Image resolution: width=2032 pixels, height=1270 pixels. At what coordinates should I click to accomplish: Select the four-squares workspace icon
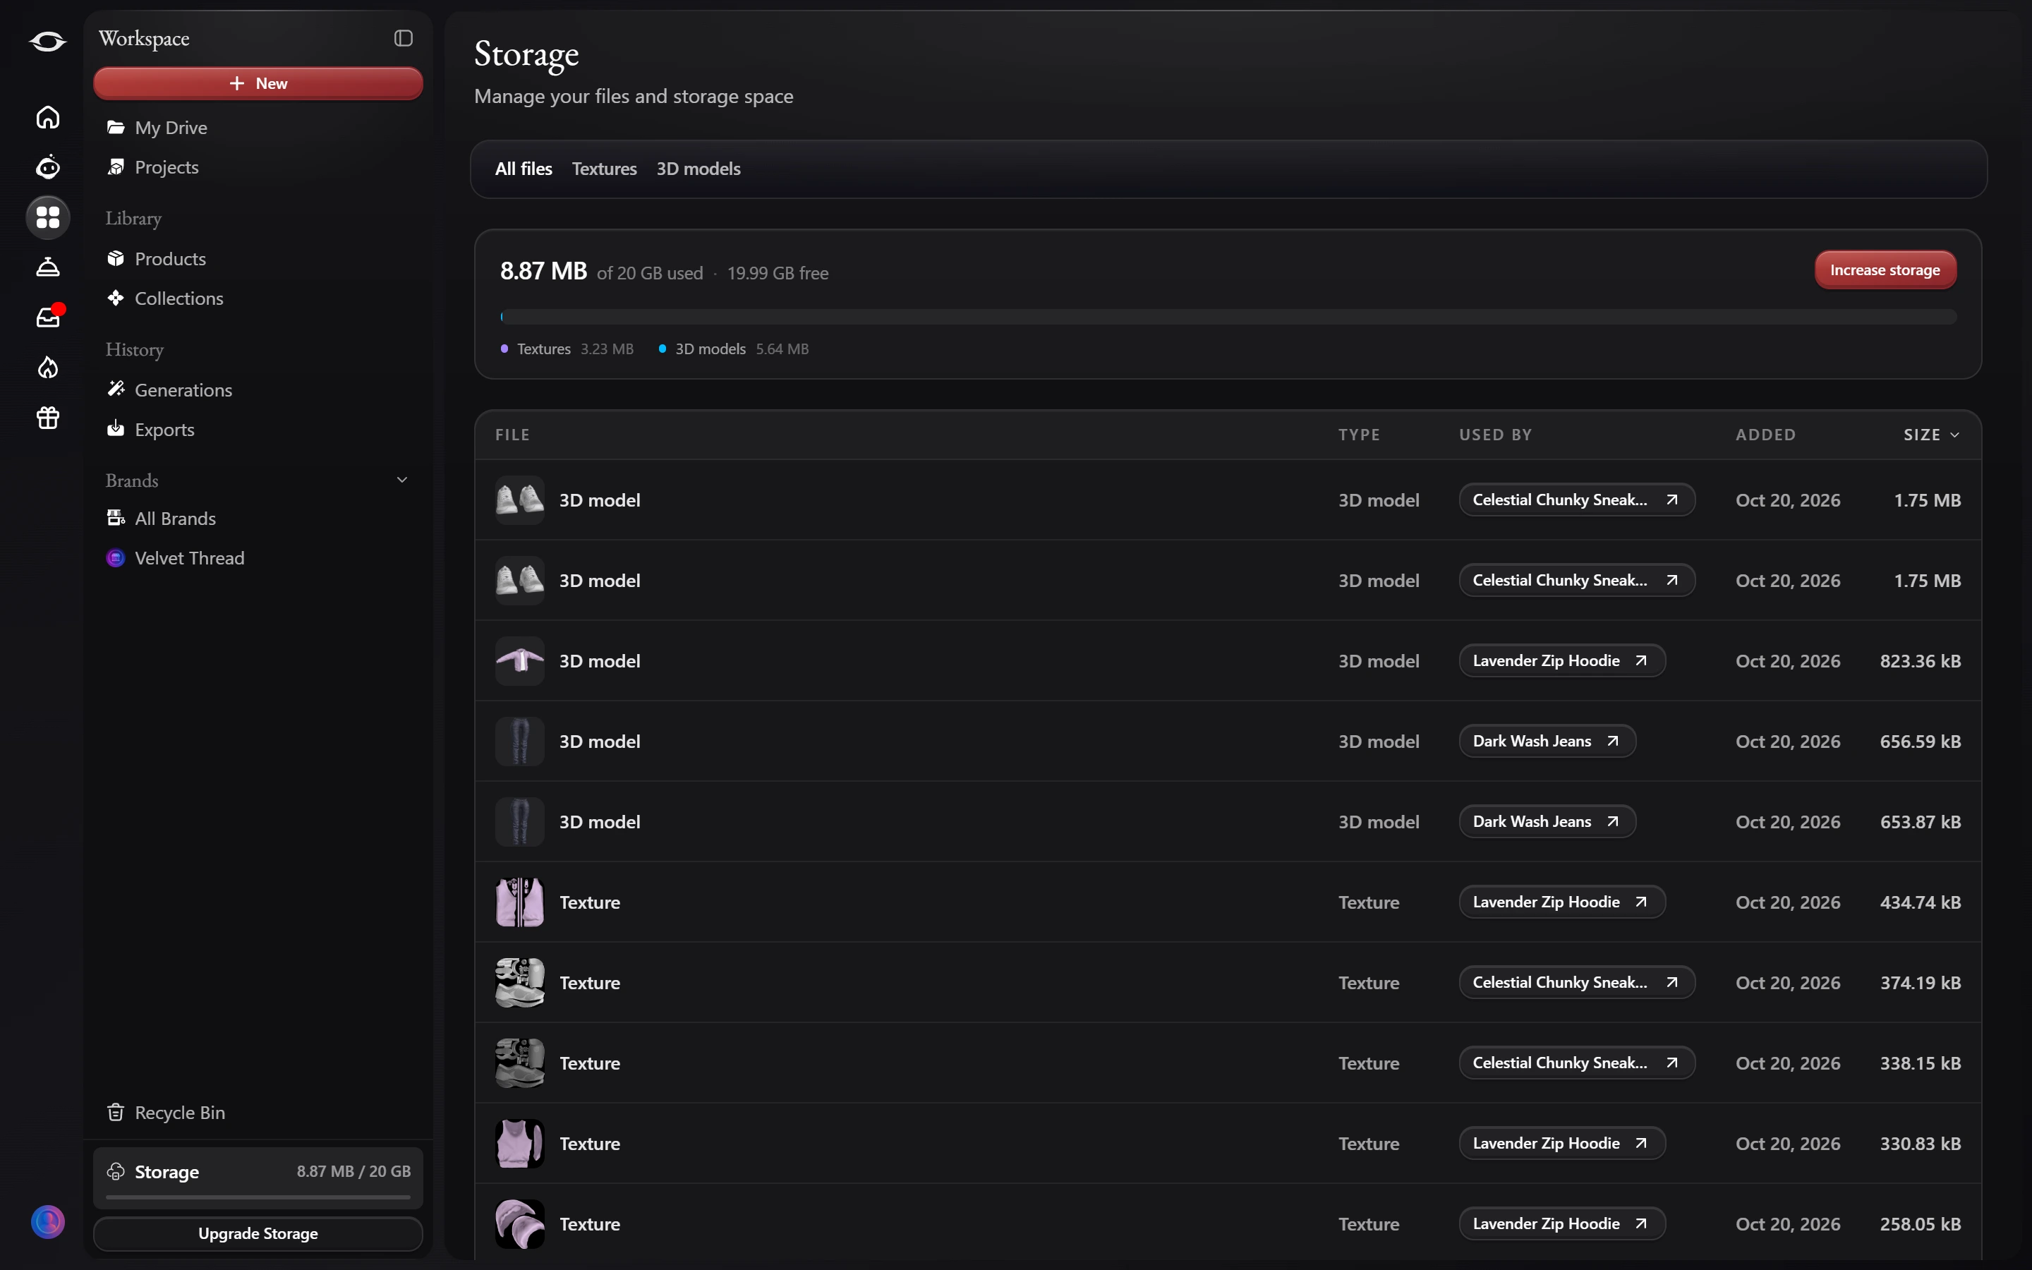[48, 217]
